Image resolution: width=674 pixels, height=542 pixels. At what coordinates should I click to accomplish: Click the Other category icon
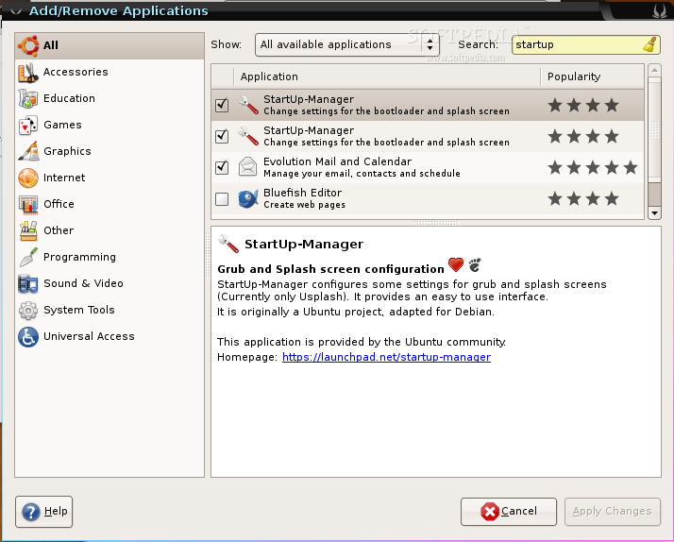28,230
